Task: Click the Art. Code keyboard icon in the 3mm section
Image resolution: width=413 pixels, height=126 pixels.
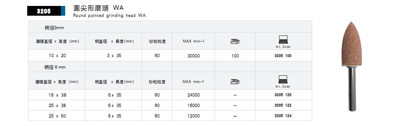Action: [283, 40]
